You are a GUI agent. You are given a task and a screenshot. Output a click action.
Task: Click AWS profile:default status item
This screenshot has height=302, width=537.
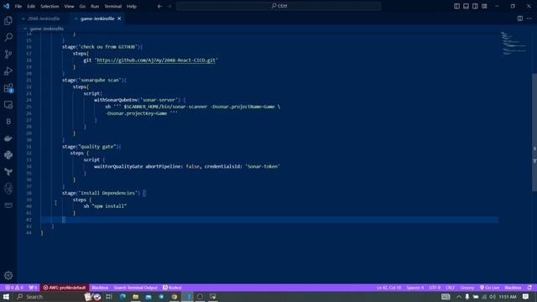65,288
